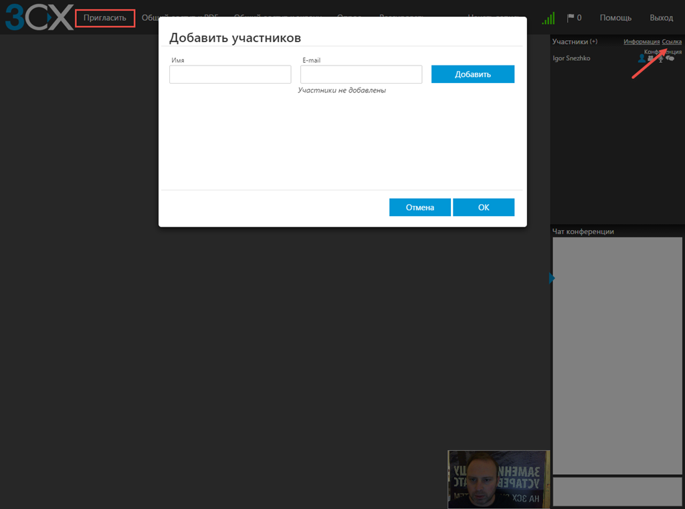This screenshot has height=509, width=685.
Task: Click Igor Snezhko's chat bubbles icon
Action: [670, 58]
